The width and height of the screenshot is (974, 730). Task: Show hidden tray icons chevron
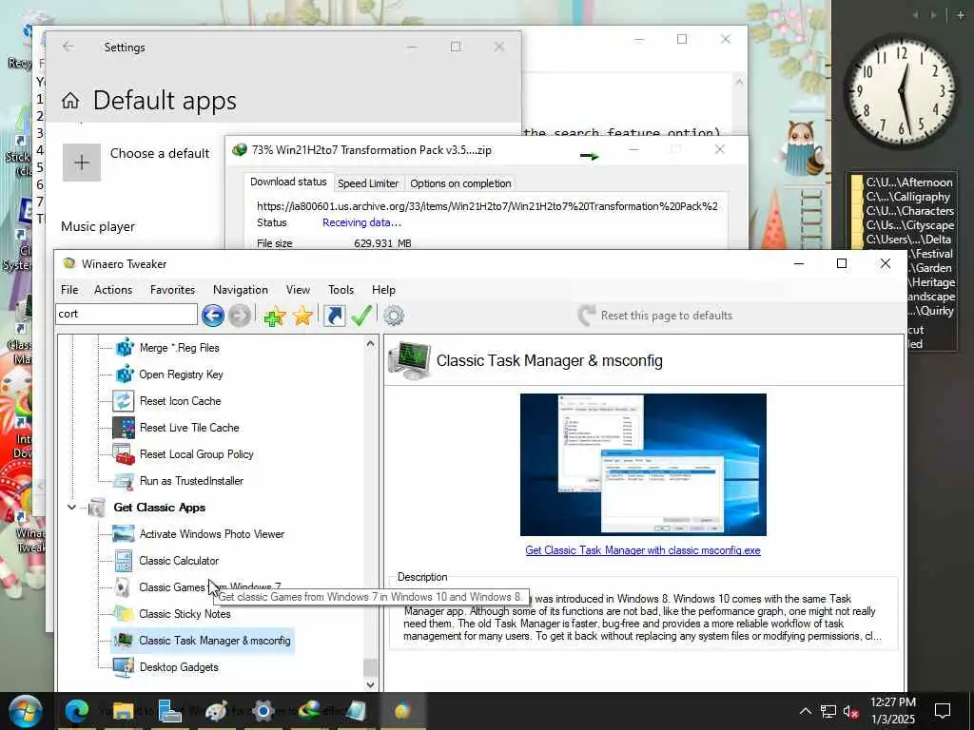pos(805,711)
